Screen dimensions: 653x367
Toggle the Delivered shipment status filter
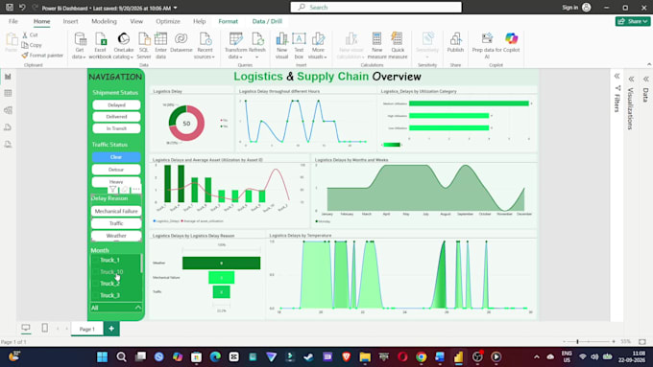click(x=116, y=117)
